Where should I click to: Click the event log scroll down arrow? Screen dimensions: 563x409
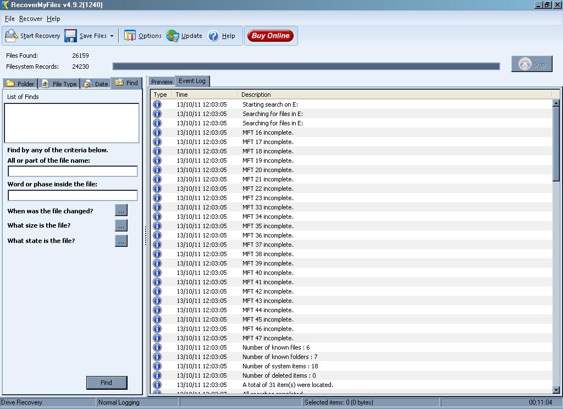click(x=556, y=390)
